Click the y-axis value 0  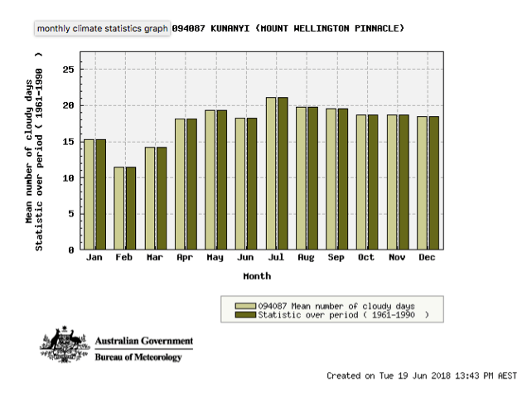pyautogui.click(x=71, y=250)
